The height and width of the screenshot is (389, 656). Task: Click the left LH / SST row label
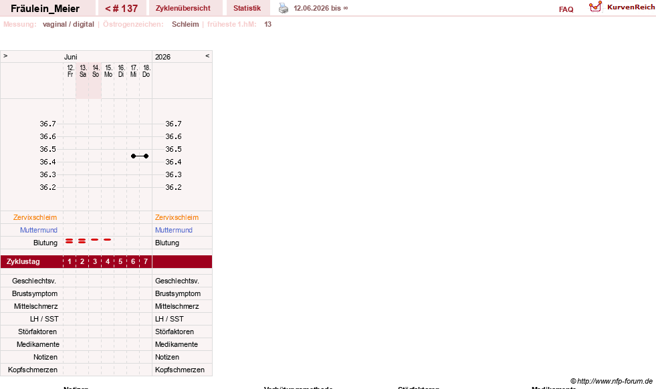[x=44, y=319]
